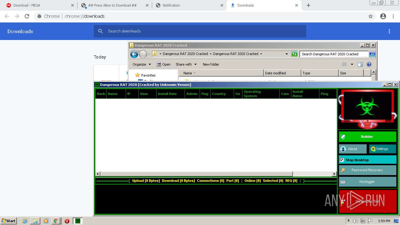Click the horizontal scrollbar of client list
400x225 pixels.
click(196, 174)
